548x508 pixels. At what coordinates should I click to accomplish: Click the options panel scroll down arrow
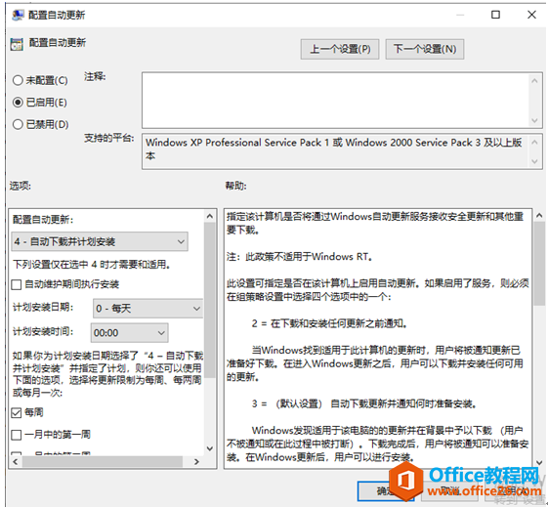(210, 448)
